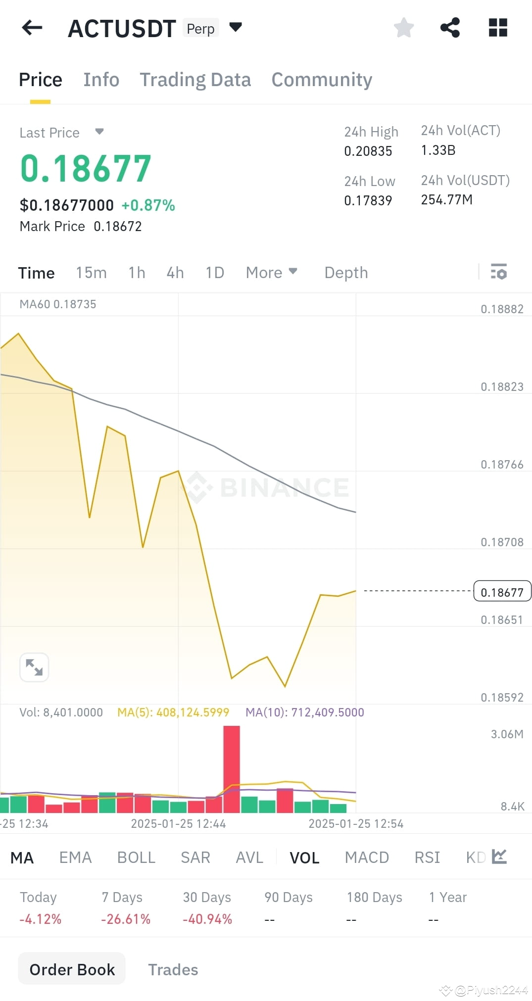The image size is (532, 1001).
Task: View recent Trades
Action: click(x=173, y=969)
